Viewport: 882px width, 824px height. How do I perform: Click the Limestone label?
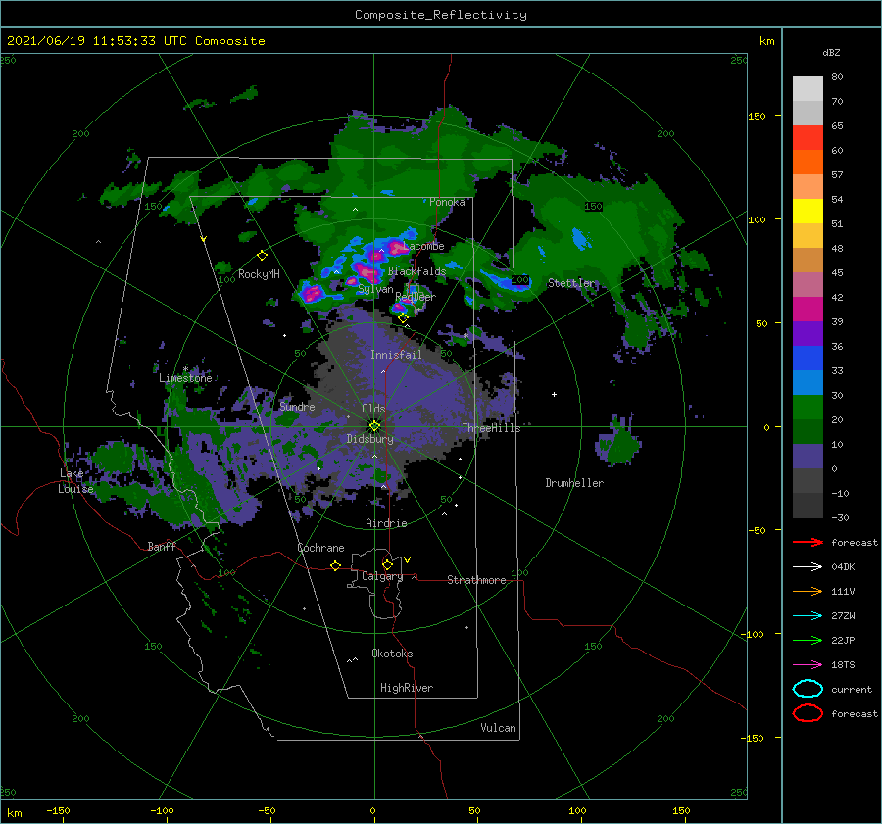(x=185, y=378)
